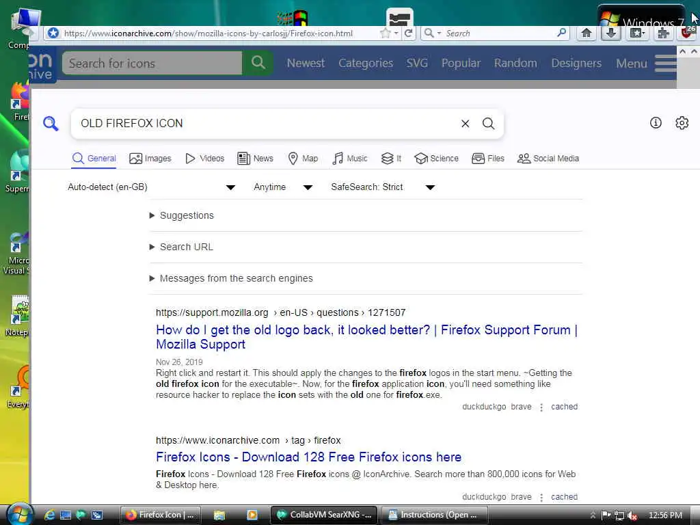Open SearXNG preferences gear
The image size is (700, 525).
[682, 123]
